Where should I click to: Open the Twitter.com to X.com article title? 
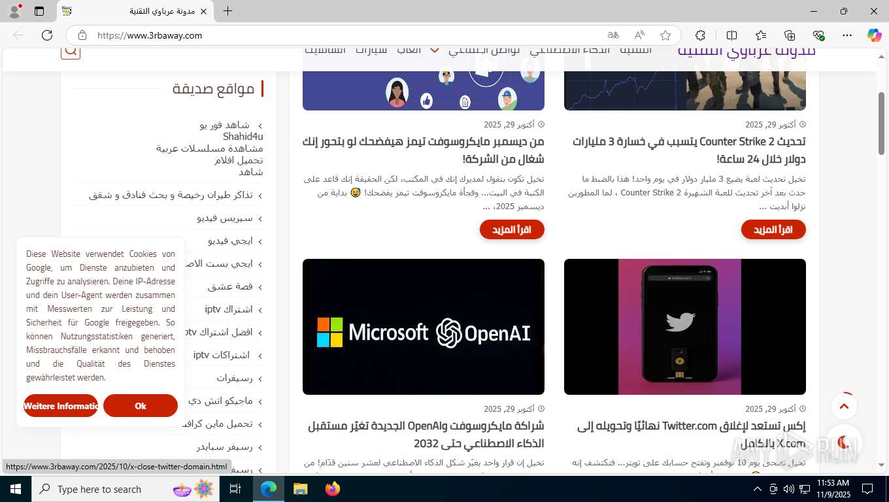pyautogui.click(x=692, y=434)
